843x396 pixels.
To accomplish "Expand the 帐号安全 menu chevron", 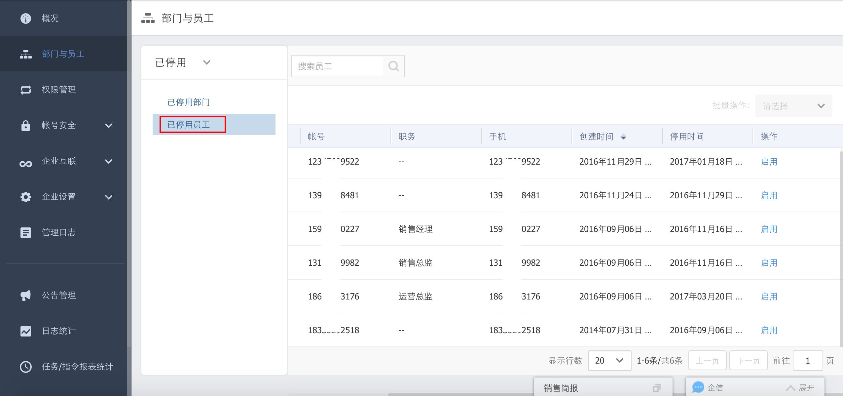I will coord(109,126).
